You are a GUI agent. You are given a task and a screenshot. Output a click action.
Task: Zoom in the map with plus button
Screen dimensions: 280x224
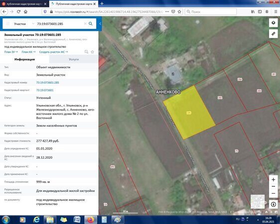(273, 180)
